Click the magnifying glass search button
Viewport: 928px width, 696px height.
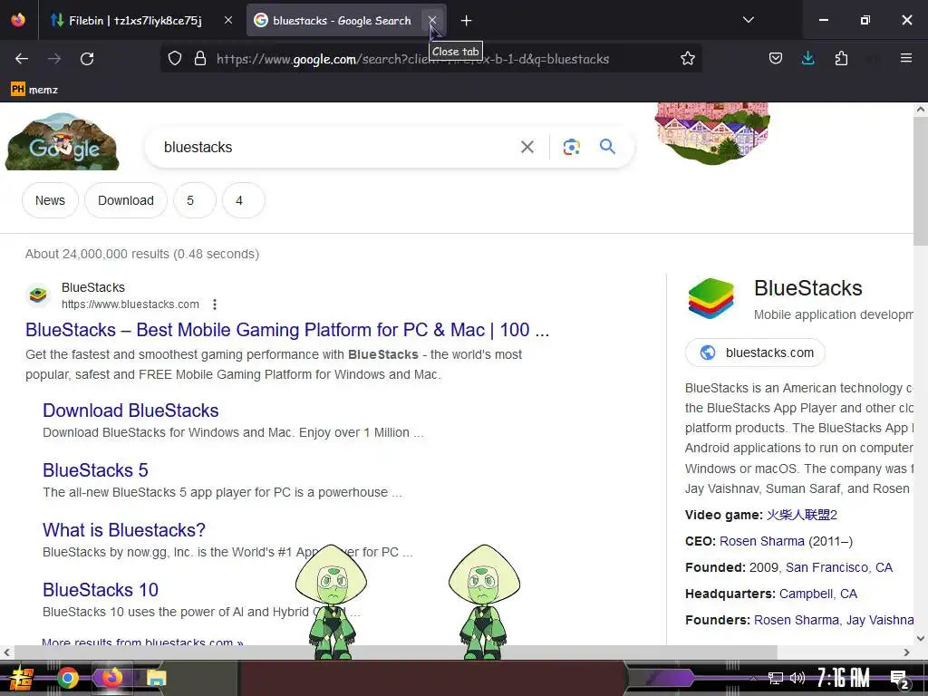tap(608, 146)
